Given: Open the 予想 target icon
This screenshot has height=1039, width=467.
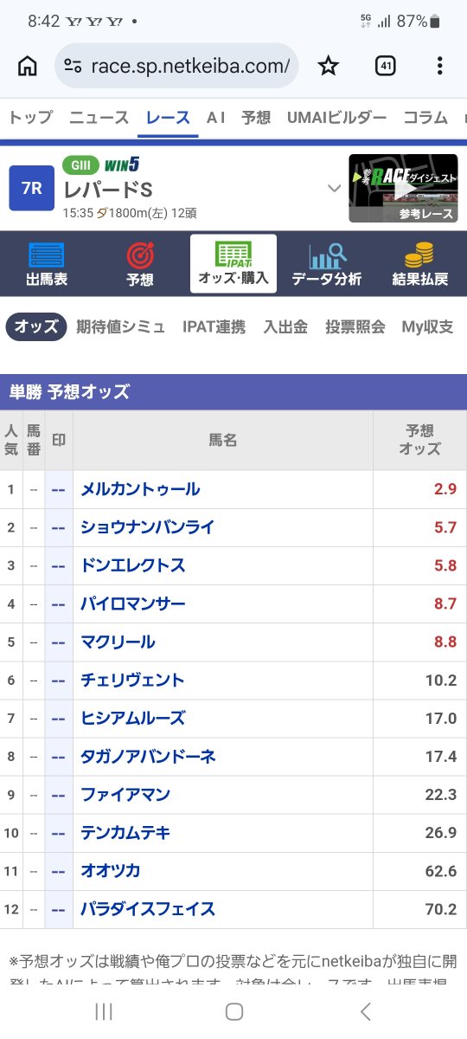Looking at the screenshot, I should (x=140, y=264).
